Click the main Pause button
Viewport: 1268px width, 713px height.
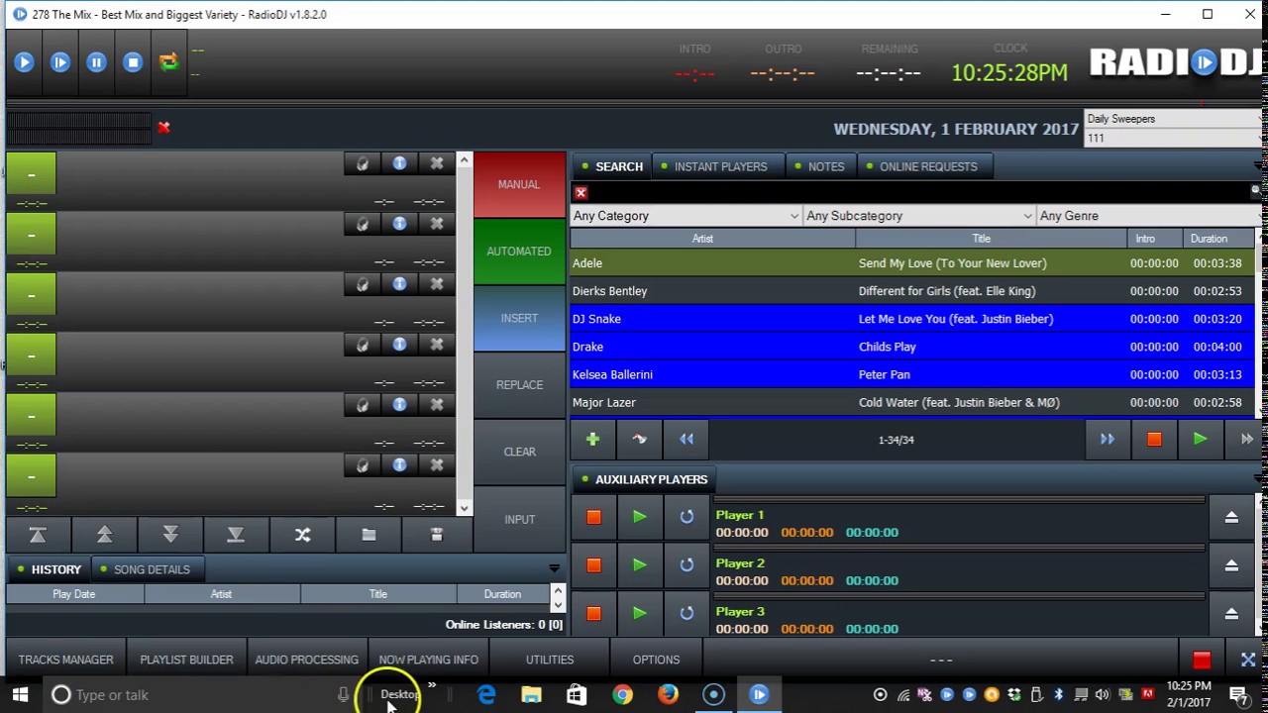[96, 62]
